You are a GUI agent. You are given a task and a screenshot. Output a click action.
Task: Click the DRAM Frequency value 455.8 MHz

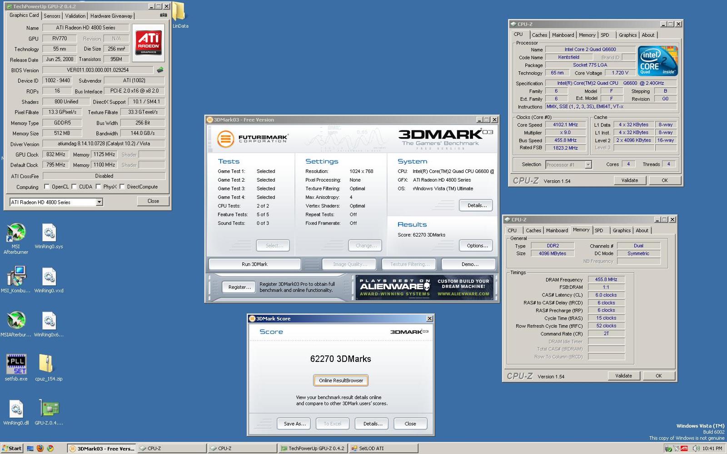[606, 280]
